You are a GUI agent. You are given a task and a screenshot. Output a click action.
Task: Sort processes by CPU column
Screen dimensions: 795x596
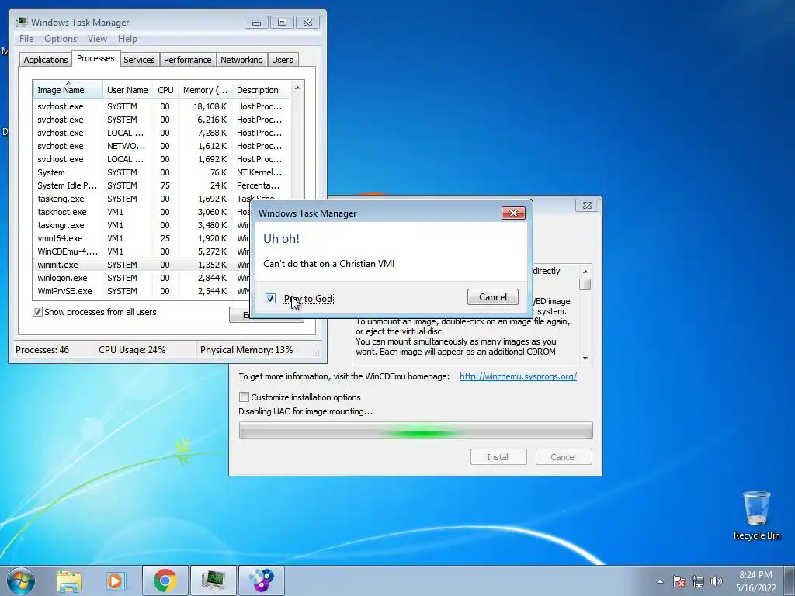point(165,90)
